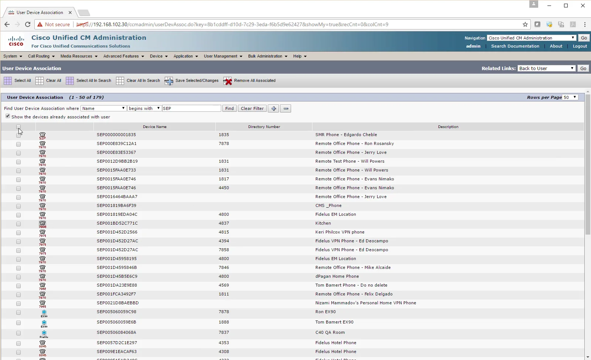Click the Not secure warning icon
591x360 pixels.
point(40,24)
